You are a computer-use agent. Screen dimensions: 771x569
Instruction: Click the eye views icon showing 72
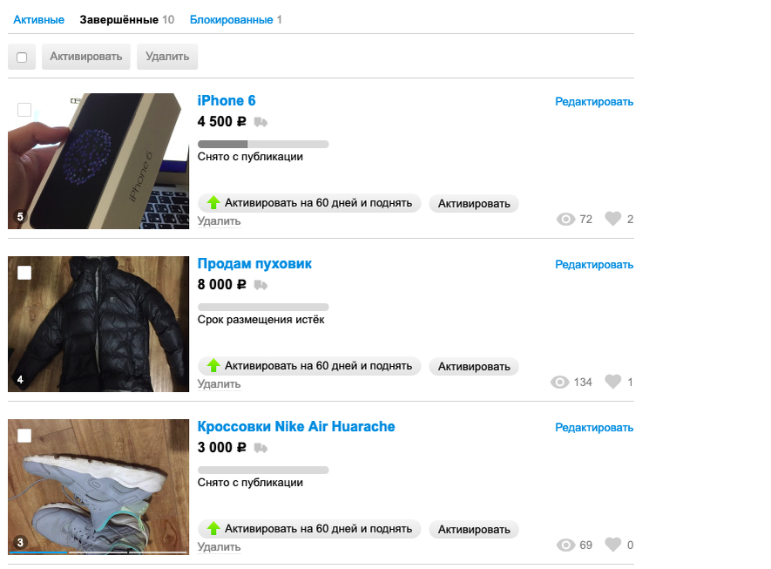tap(565, 220)
